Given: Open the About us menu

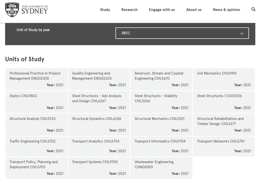Looking at the screenshot, I should click(x=194, y=10).
